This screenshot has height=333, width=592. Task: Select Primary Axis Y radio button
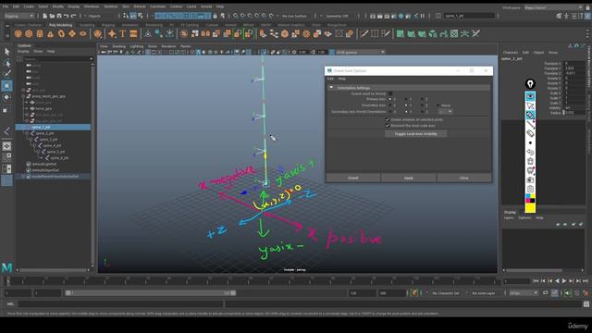click(x=406, y=99)
